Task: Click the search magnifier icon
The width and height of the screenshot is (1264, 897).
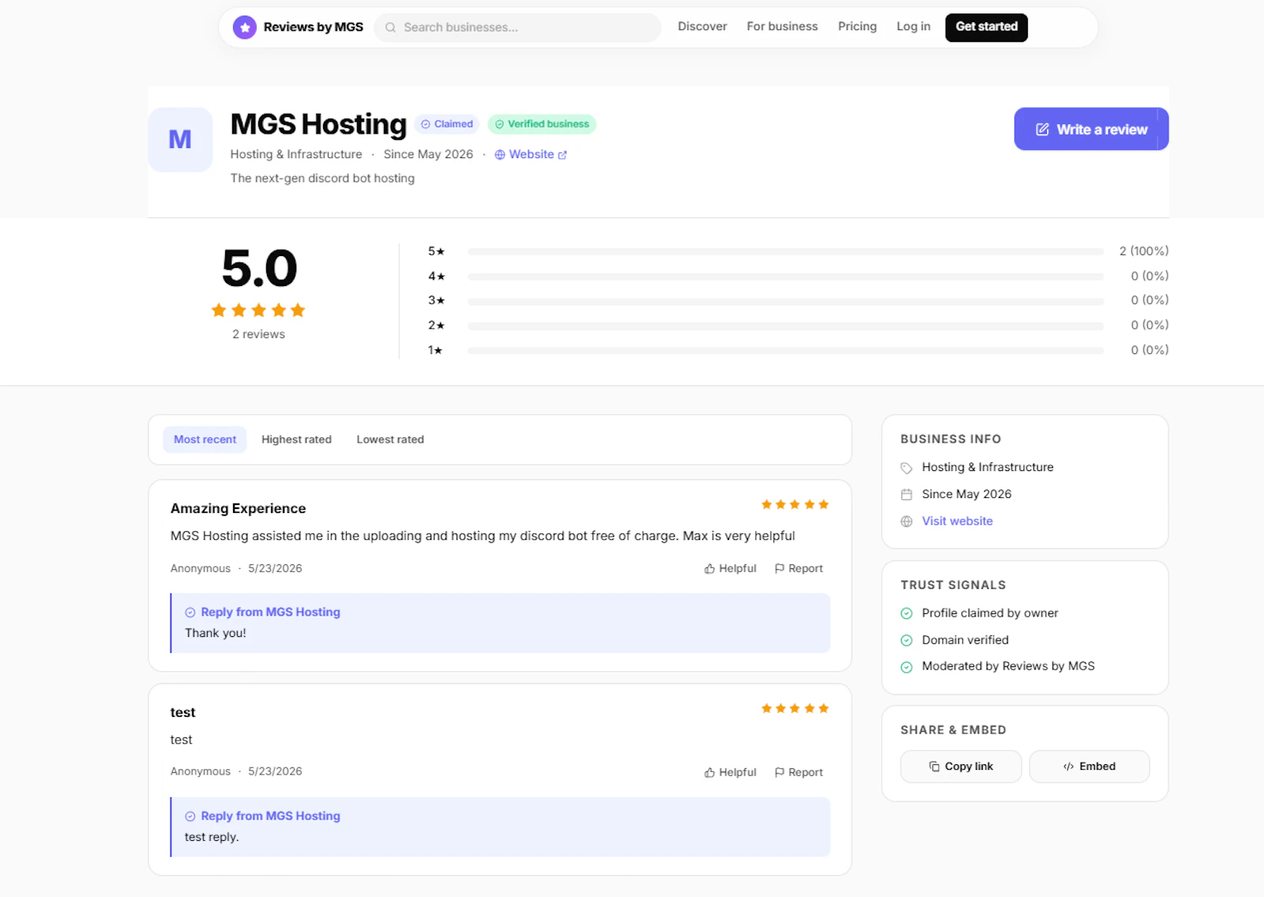Action: point(390,28)
